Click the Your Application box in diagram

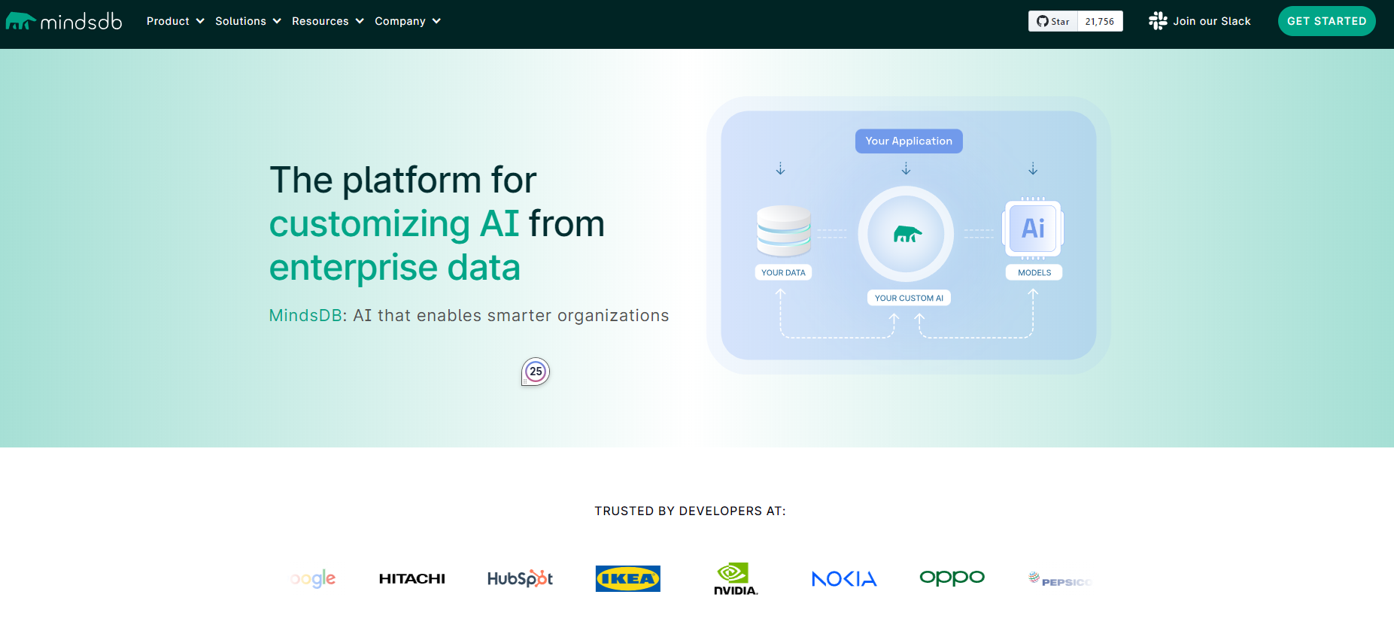[x=909, y=141]
